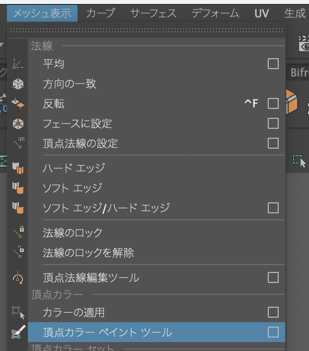Click the dashed selection cursor icon
The image size is (309, 351).
click(x=300, y=161)
